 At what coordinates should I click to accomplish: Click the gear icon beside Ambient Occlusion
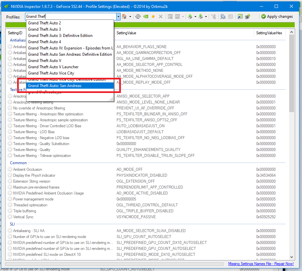tap(10, 169)
